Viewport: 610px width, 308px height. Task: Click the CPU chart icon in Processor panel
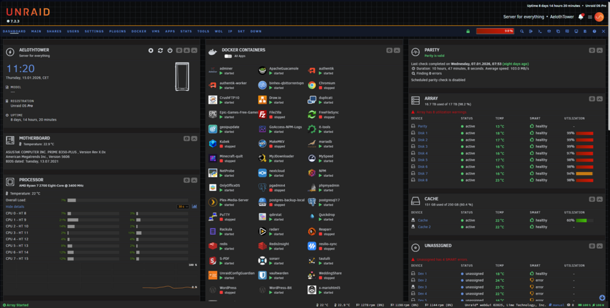click(195, 207)
